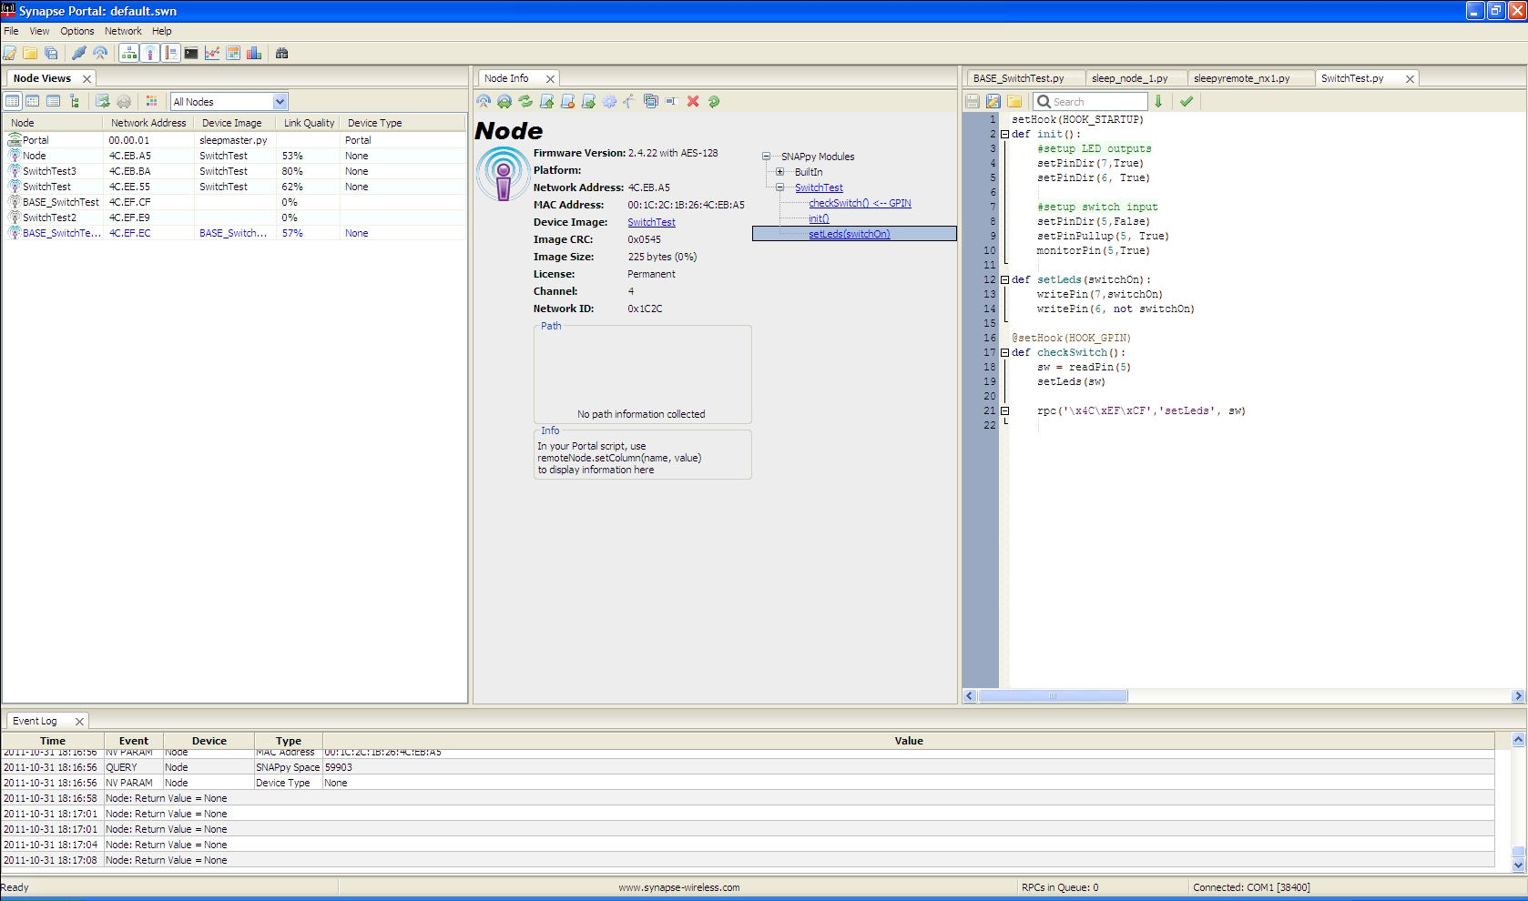Image resolution: width=1528 pixels, height=901 pixels.
Task: Click the erase SNAPpy image icon
Action: pos(567,101)
